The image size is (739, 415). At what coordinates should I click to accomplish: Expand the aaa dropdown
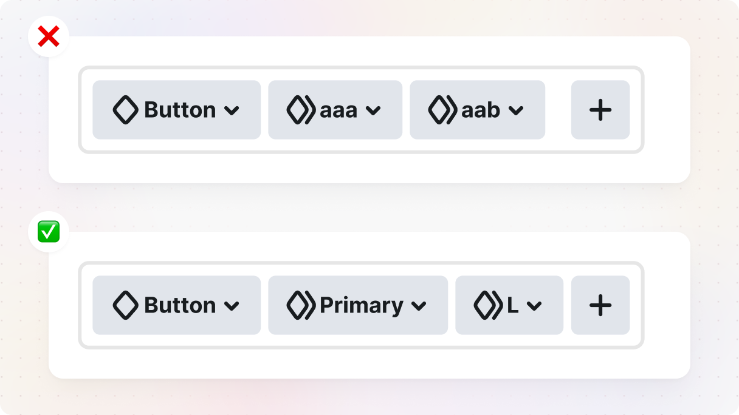tap(373, 110)
